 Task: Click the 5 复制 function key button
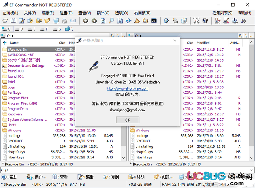point(111,177)
